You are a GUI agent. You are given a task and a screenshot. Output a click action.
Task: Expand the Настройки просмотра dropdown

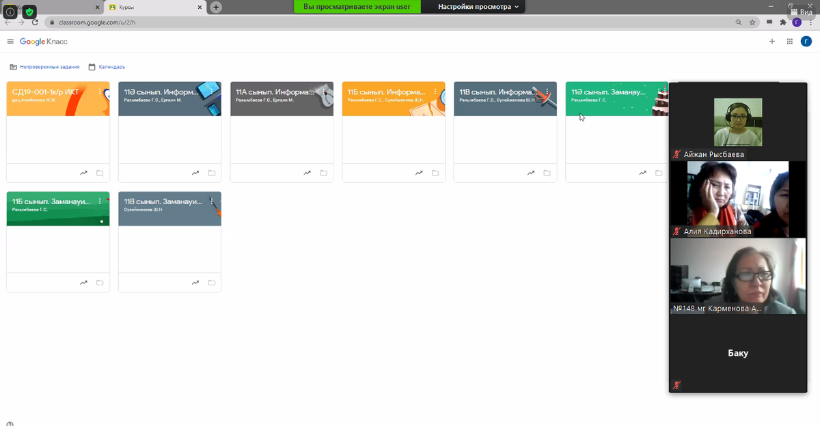click(x=478, y=7)
